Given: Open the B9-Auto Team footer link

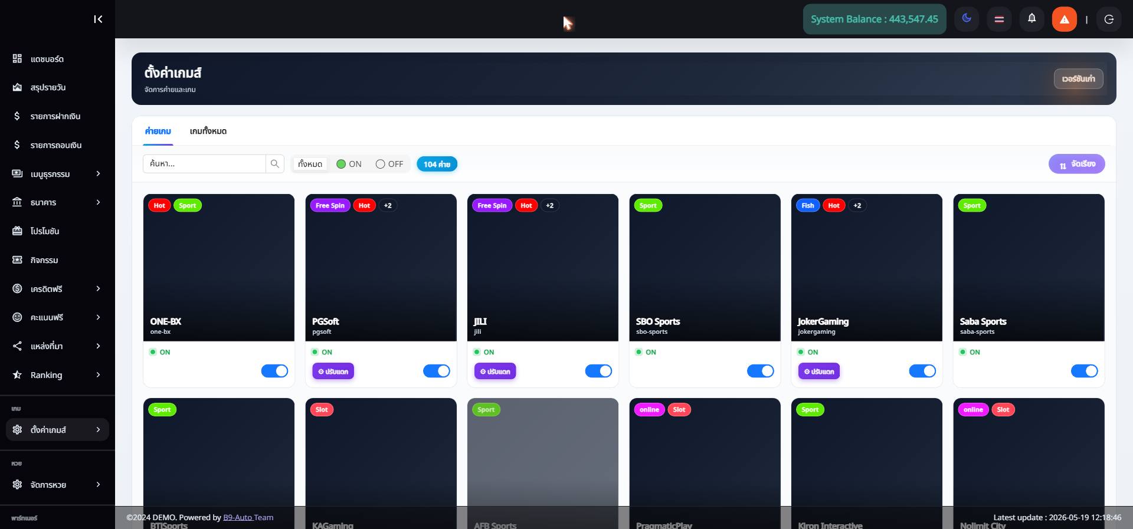Looking at the screenshot, I should pos(248,517).
